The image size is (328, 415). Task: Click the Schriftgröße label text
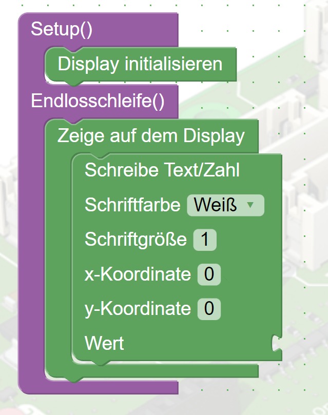(x=136, y=240)
